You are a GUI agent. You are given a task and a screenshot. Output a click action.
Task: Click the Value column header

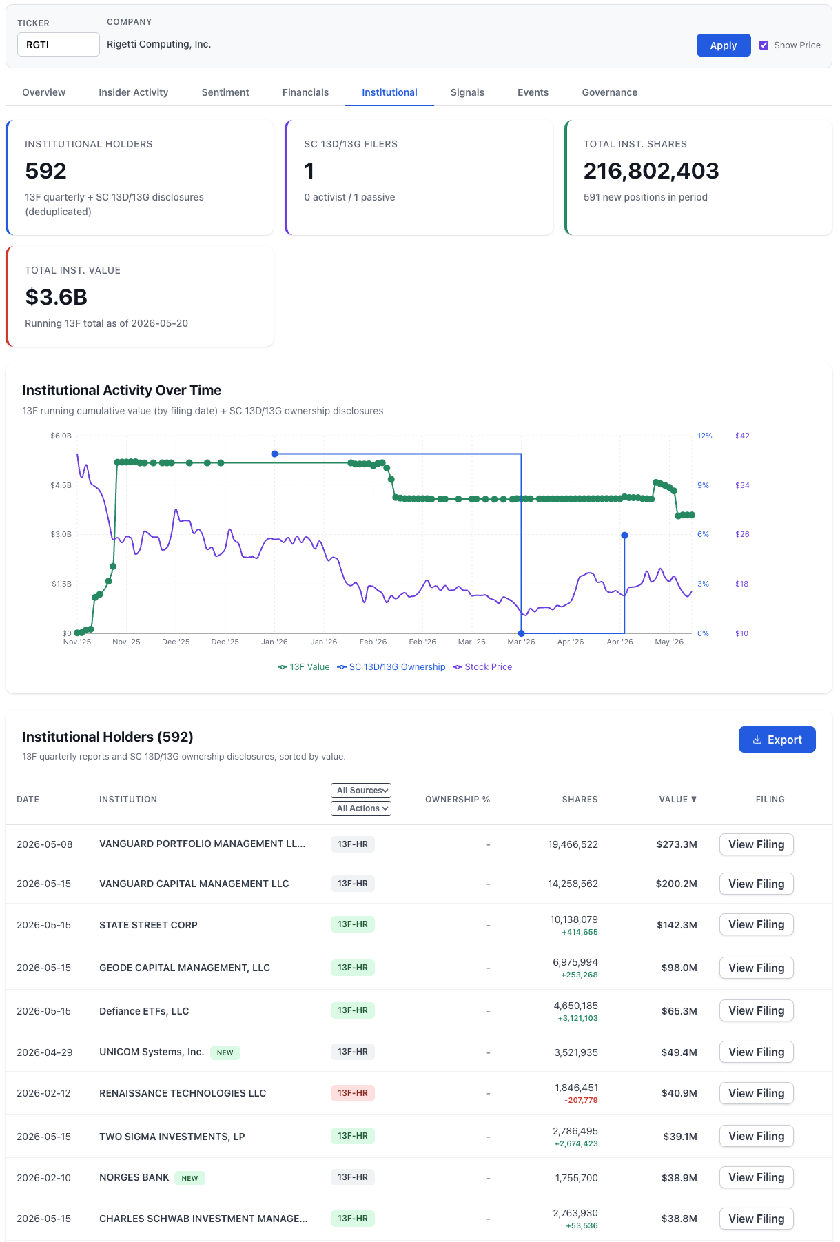click(x=678, y=800)
